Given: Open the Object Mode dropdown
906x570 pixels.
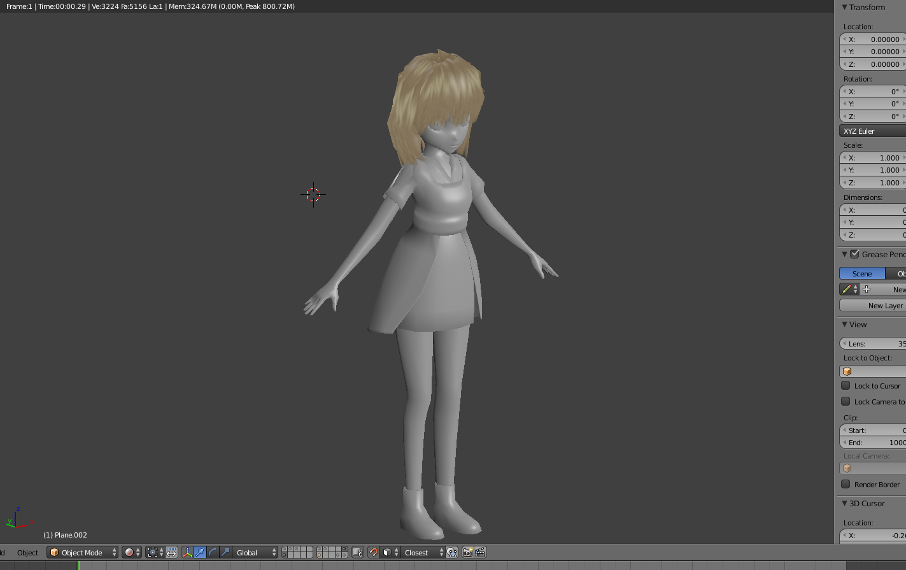Looking at the screenshot, I should tap(82, 552).
